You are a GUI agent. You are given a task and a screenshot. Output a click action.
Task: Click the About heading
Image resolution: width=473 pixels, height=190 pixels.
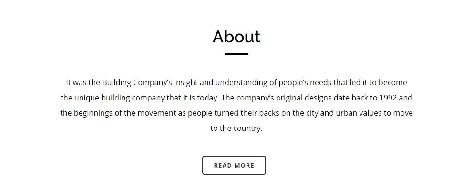pyautogui.click(x=236, y=37)
